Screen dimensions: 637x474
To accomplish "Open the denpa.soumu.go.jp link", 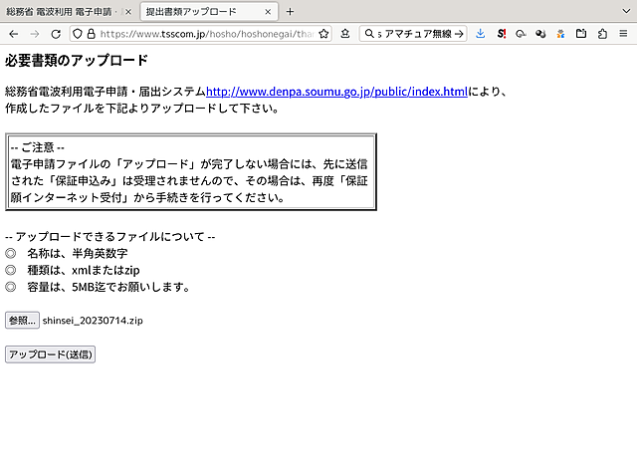I will click(336, 92).
